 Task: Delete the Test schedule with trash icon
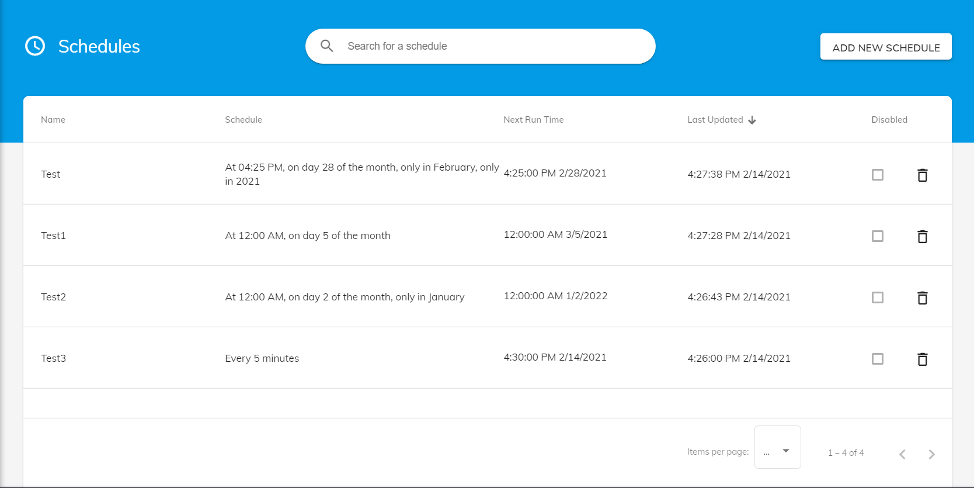pos(923,175)
